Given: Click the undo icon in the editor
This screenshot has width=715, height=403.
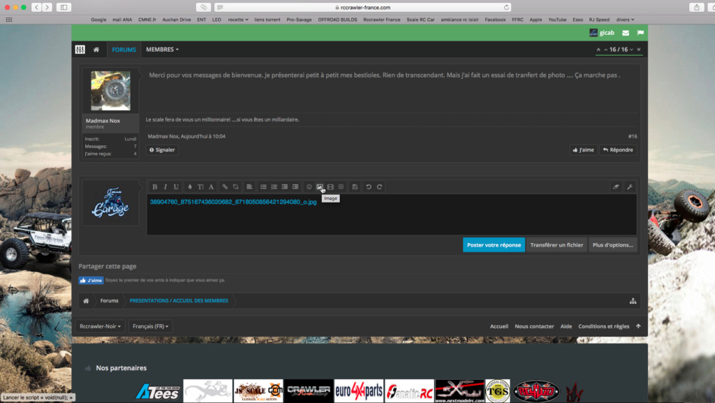Looking at the screenshot, I should click(x=369, y=186).
